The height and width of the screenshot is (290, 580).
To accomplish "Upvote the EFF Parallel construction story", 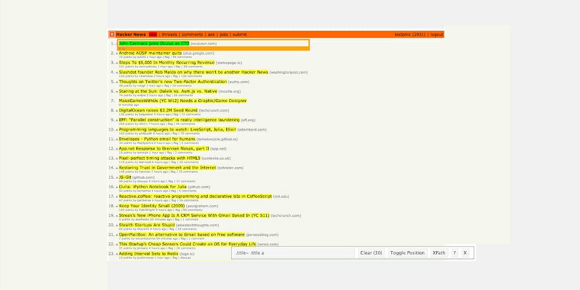I will (117, 120).
